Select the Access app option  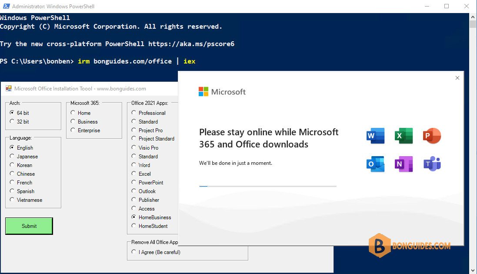tap(143, 209)
